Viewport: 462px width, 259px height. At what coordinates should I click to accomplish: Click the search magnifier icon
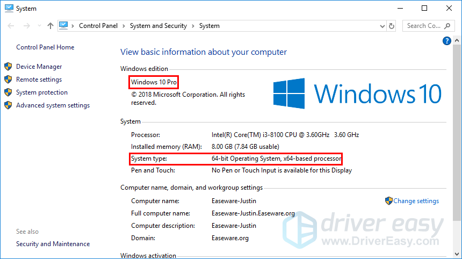point(447,26)
